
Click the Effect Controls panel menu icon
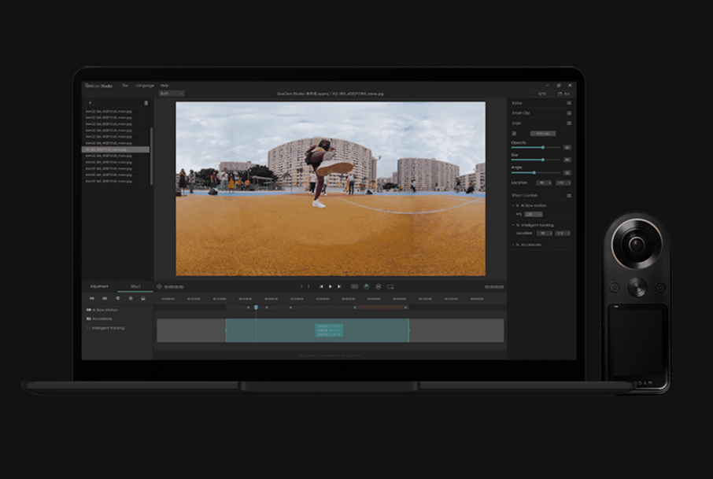(569, 196)
